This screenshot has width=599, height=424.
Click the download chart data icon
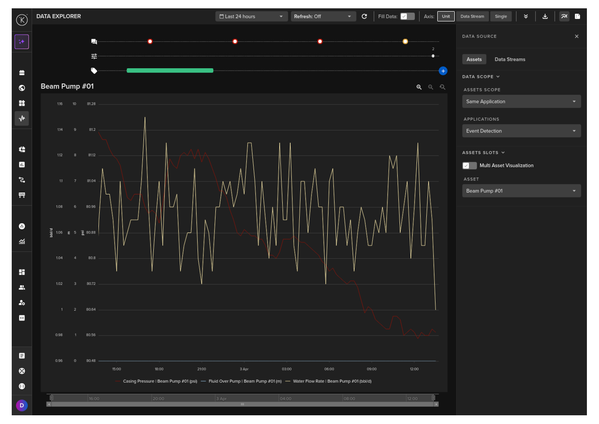click(x=545, y=16)
